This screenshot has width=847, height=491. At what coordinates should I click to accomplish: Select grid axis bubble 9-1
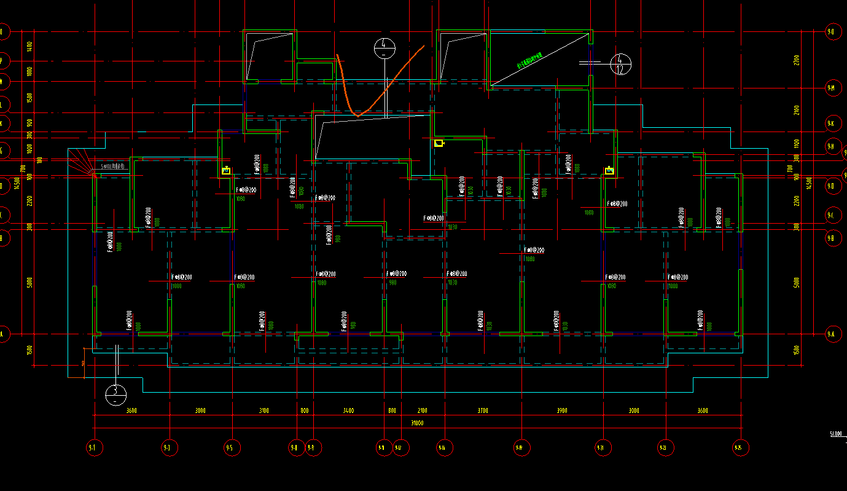(94, 448)
